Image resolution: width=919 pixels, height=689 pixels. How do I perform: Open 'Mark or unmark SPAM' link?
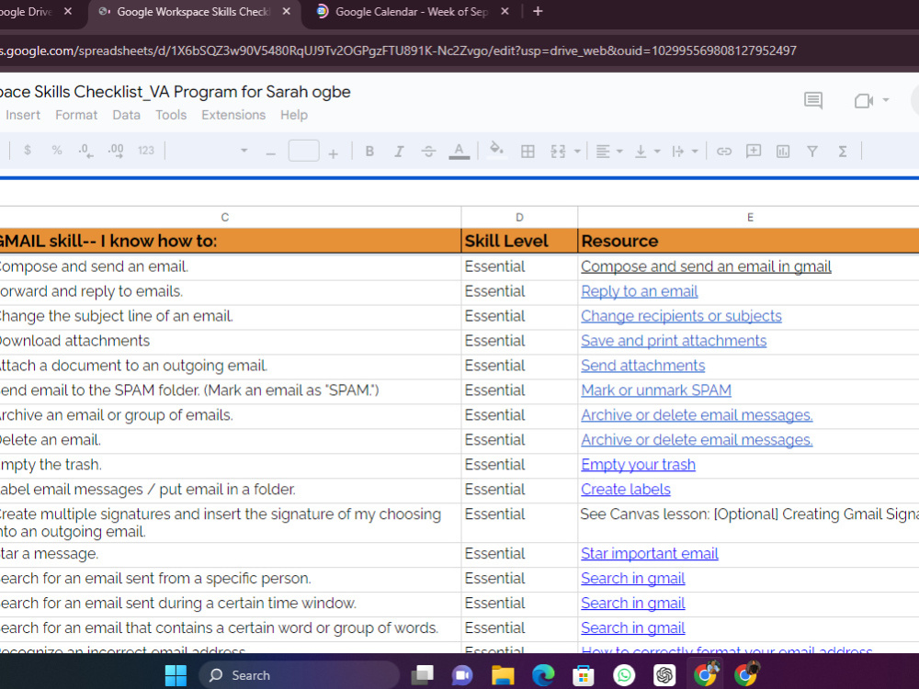(656, 390)
